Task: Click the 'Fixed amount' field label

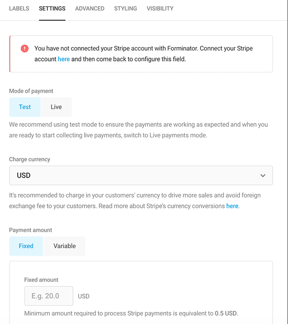Action: coord(41,280)
